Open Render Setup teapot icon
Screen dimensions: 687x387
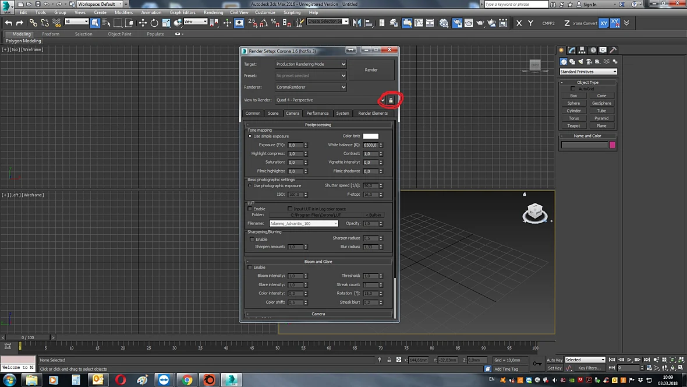pyautogui.click(x=457, y=23)
